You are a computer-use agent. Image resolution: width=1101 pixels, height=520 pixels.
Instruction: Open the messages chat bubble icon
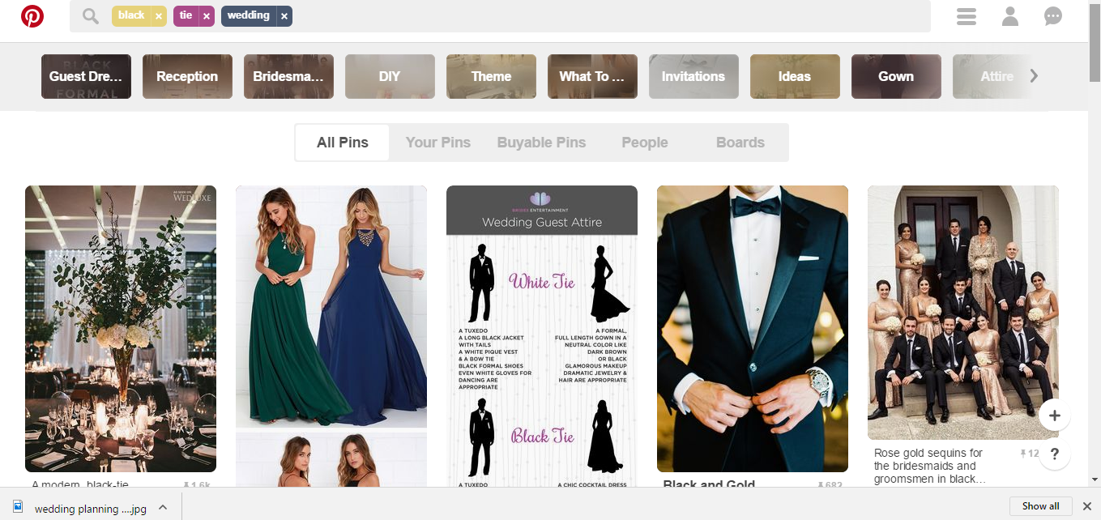[1053, 16]
